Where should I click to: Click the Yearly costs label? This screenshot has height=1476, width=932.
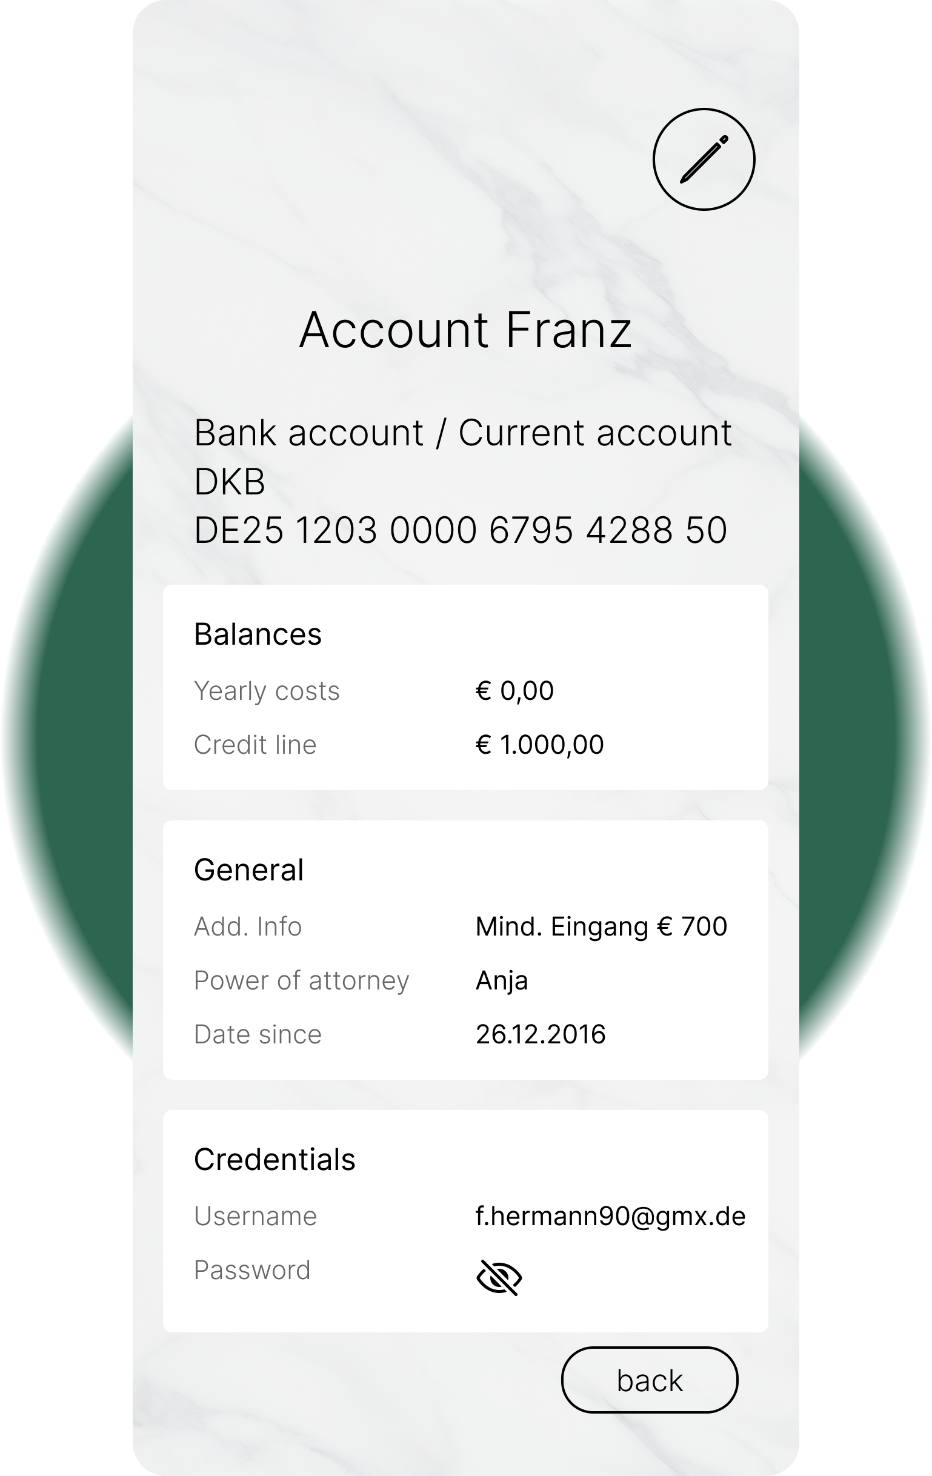[266, 691]
